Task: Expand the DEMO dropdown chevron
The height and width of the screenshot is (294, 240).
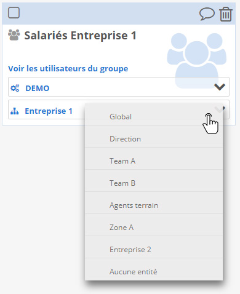Action: pos(220,87)
